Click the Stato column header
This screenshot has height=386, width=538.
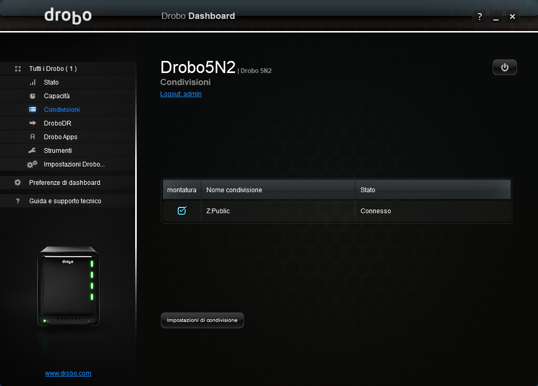tap(432, 190)
